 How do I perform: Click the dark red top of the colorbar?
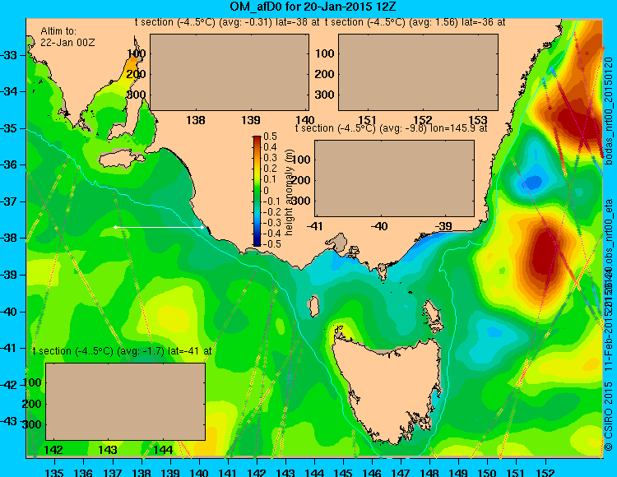click(257, 139)
